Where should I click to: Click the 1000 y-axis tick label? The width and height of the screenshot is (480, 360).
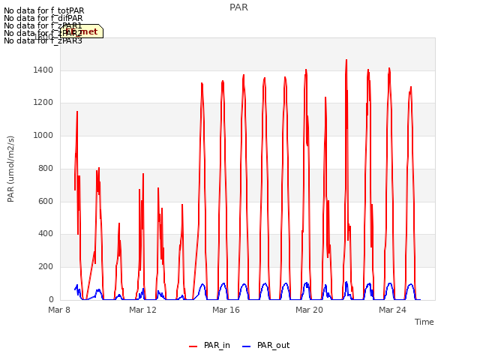[x=43, y=135]
